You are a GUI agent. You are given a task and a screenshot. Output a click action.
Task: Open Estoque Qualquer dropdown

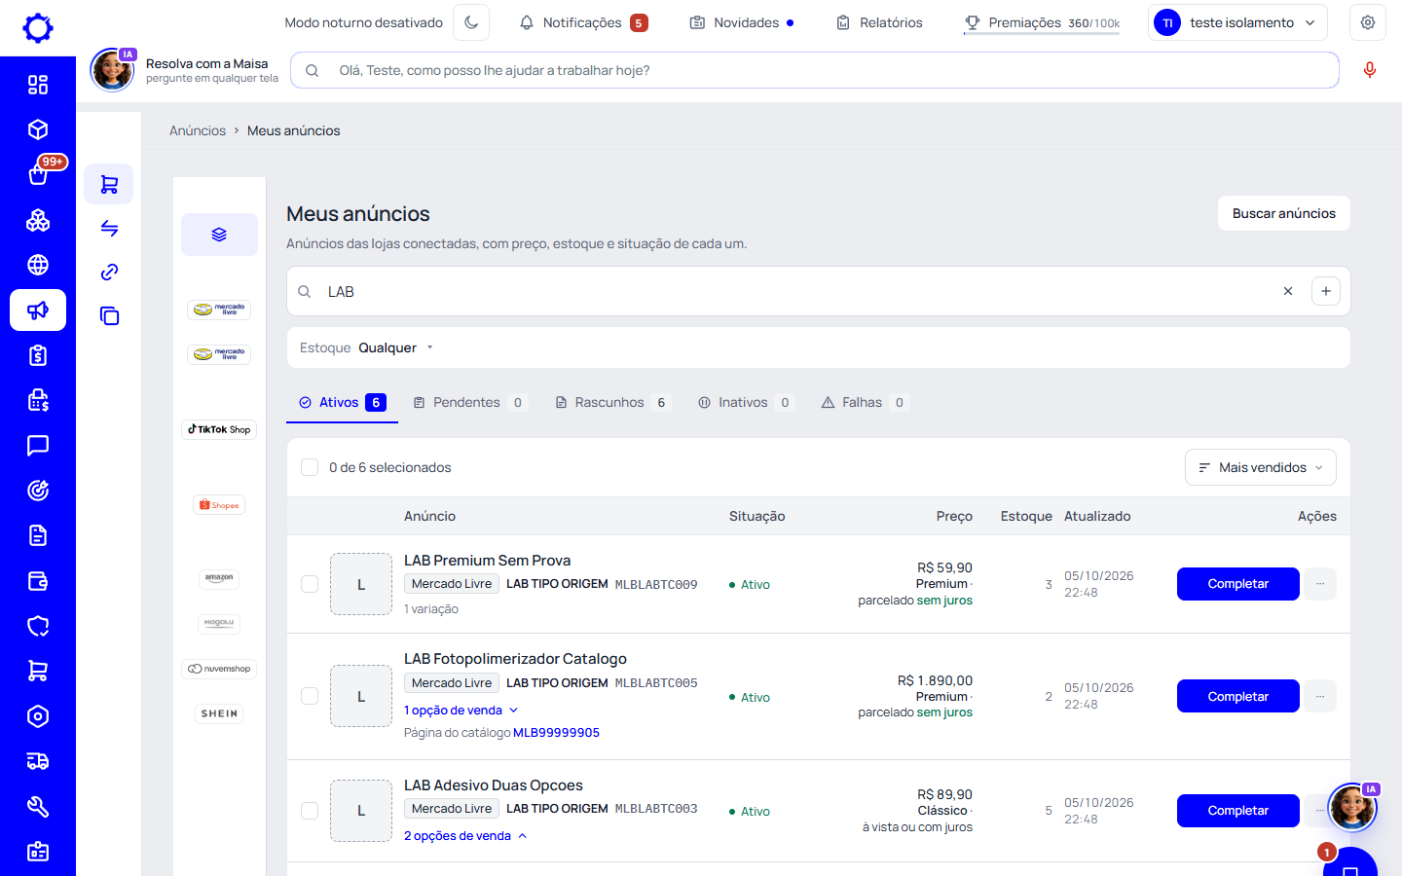[x=366, y=347]
